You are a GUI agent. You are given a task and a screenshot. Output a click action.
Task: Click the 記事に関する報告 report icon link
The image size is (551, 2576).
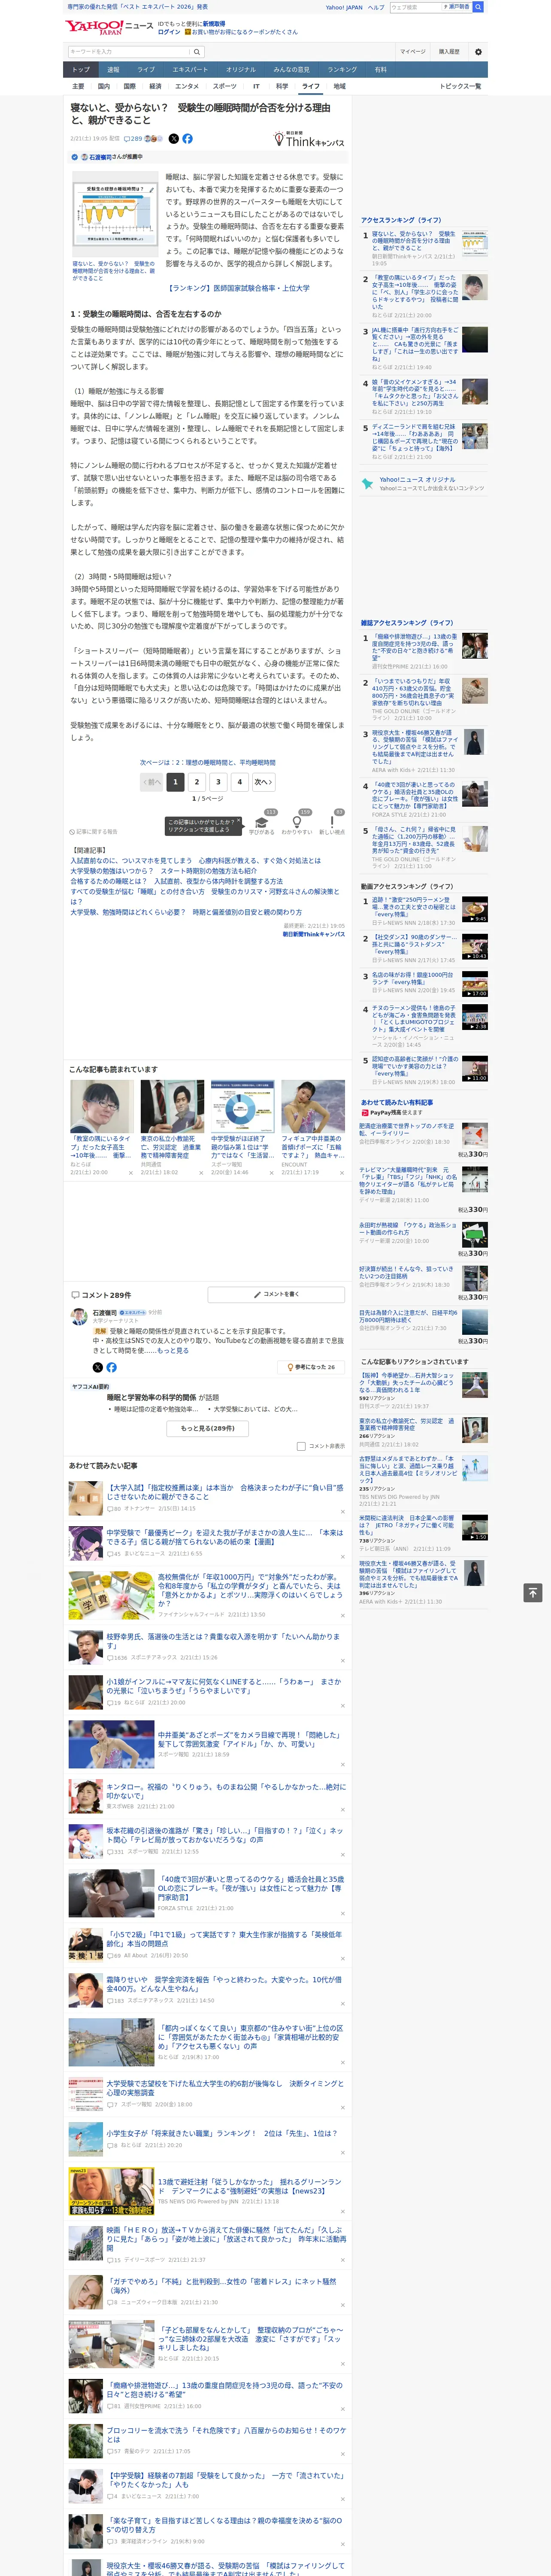pyautogui.click(x=93, y=831)
